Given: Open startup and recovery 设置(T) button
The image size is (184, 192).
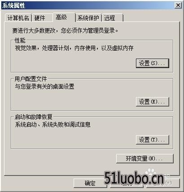Looking at the screenshot, I should click(x=153, y=140).
